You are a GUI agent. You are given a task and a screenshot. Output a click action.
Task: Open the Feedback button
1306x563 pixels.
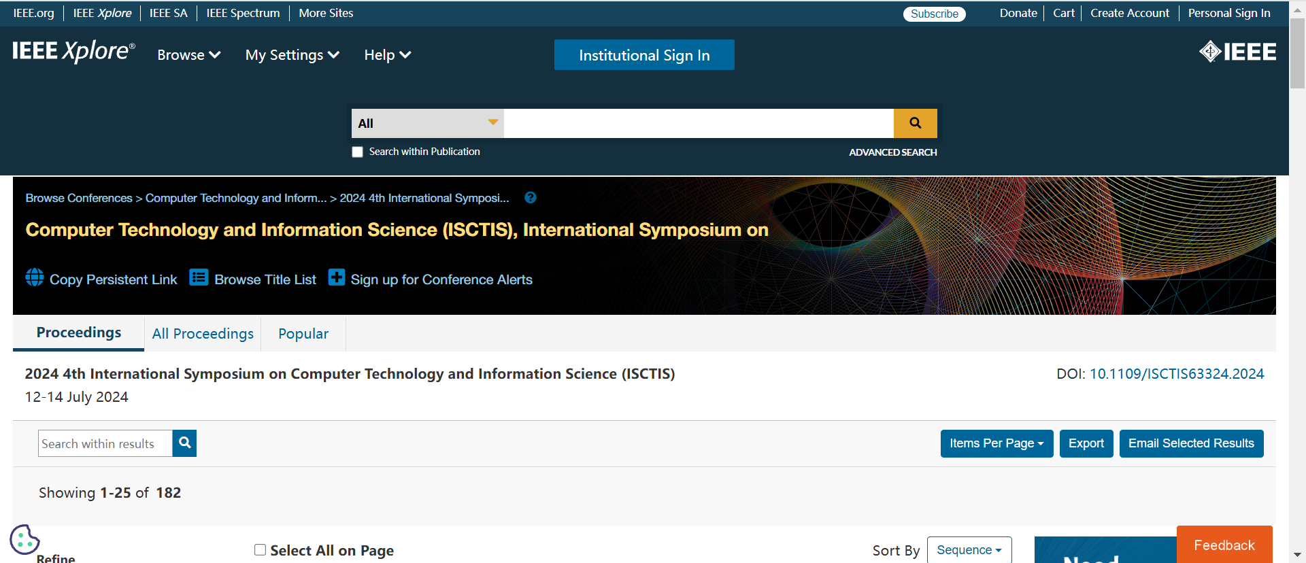tap(1224, 545)
